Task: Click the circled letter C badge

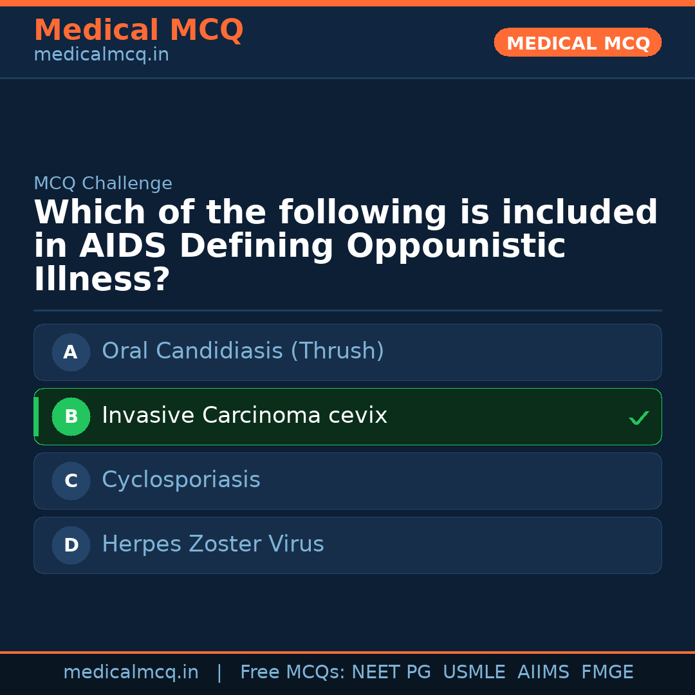Action: (x=71, y=481)
